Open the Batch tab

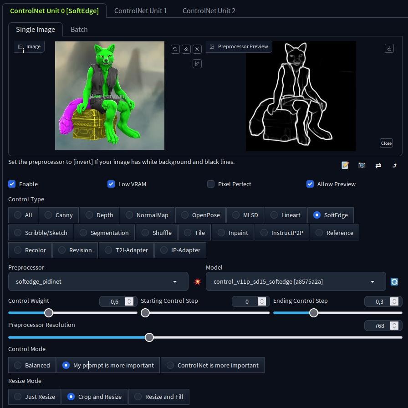point(79,29)
